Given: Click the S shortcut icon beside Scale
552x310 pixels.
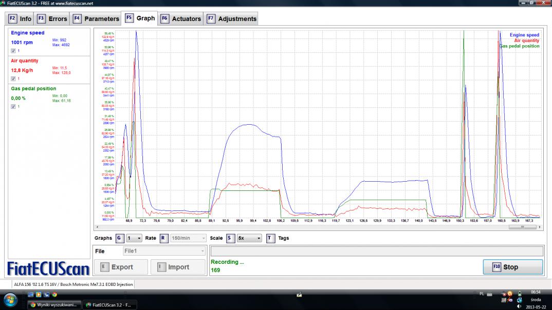Looking at the screenshot, I should point(230,238).
